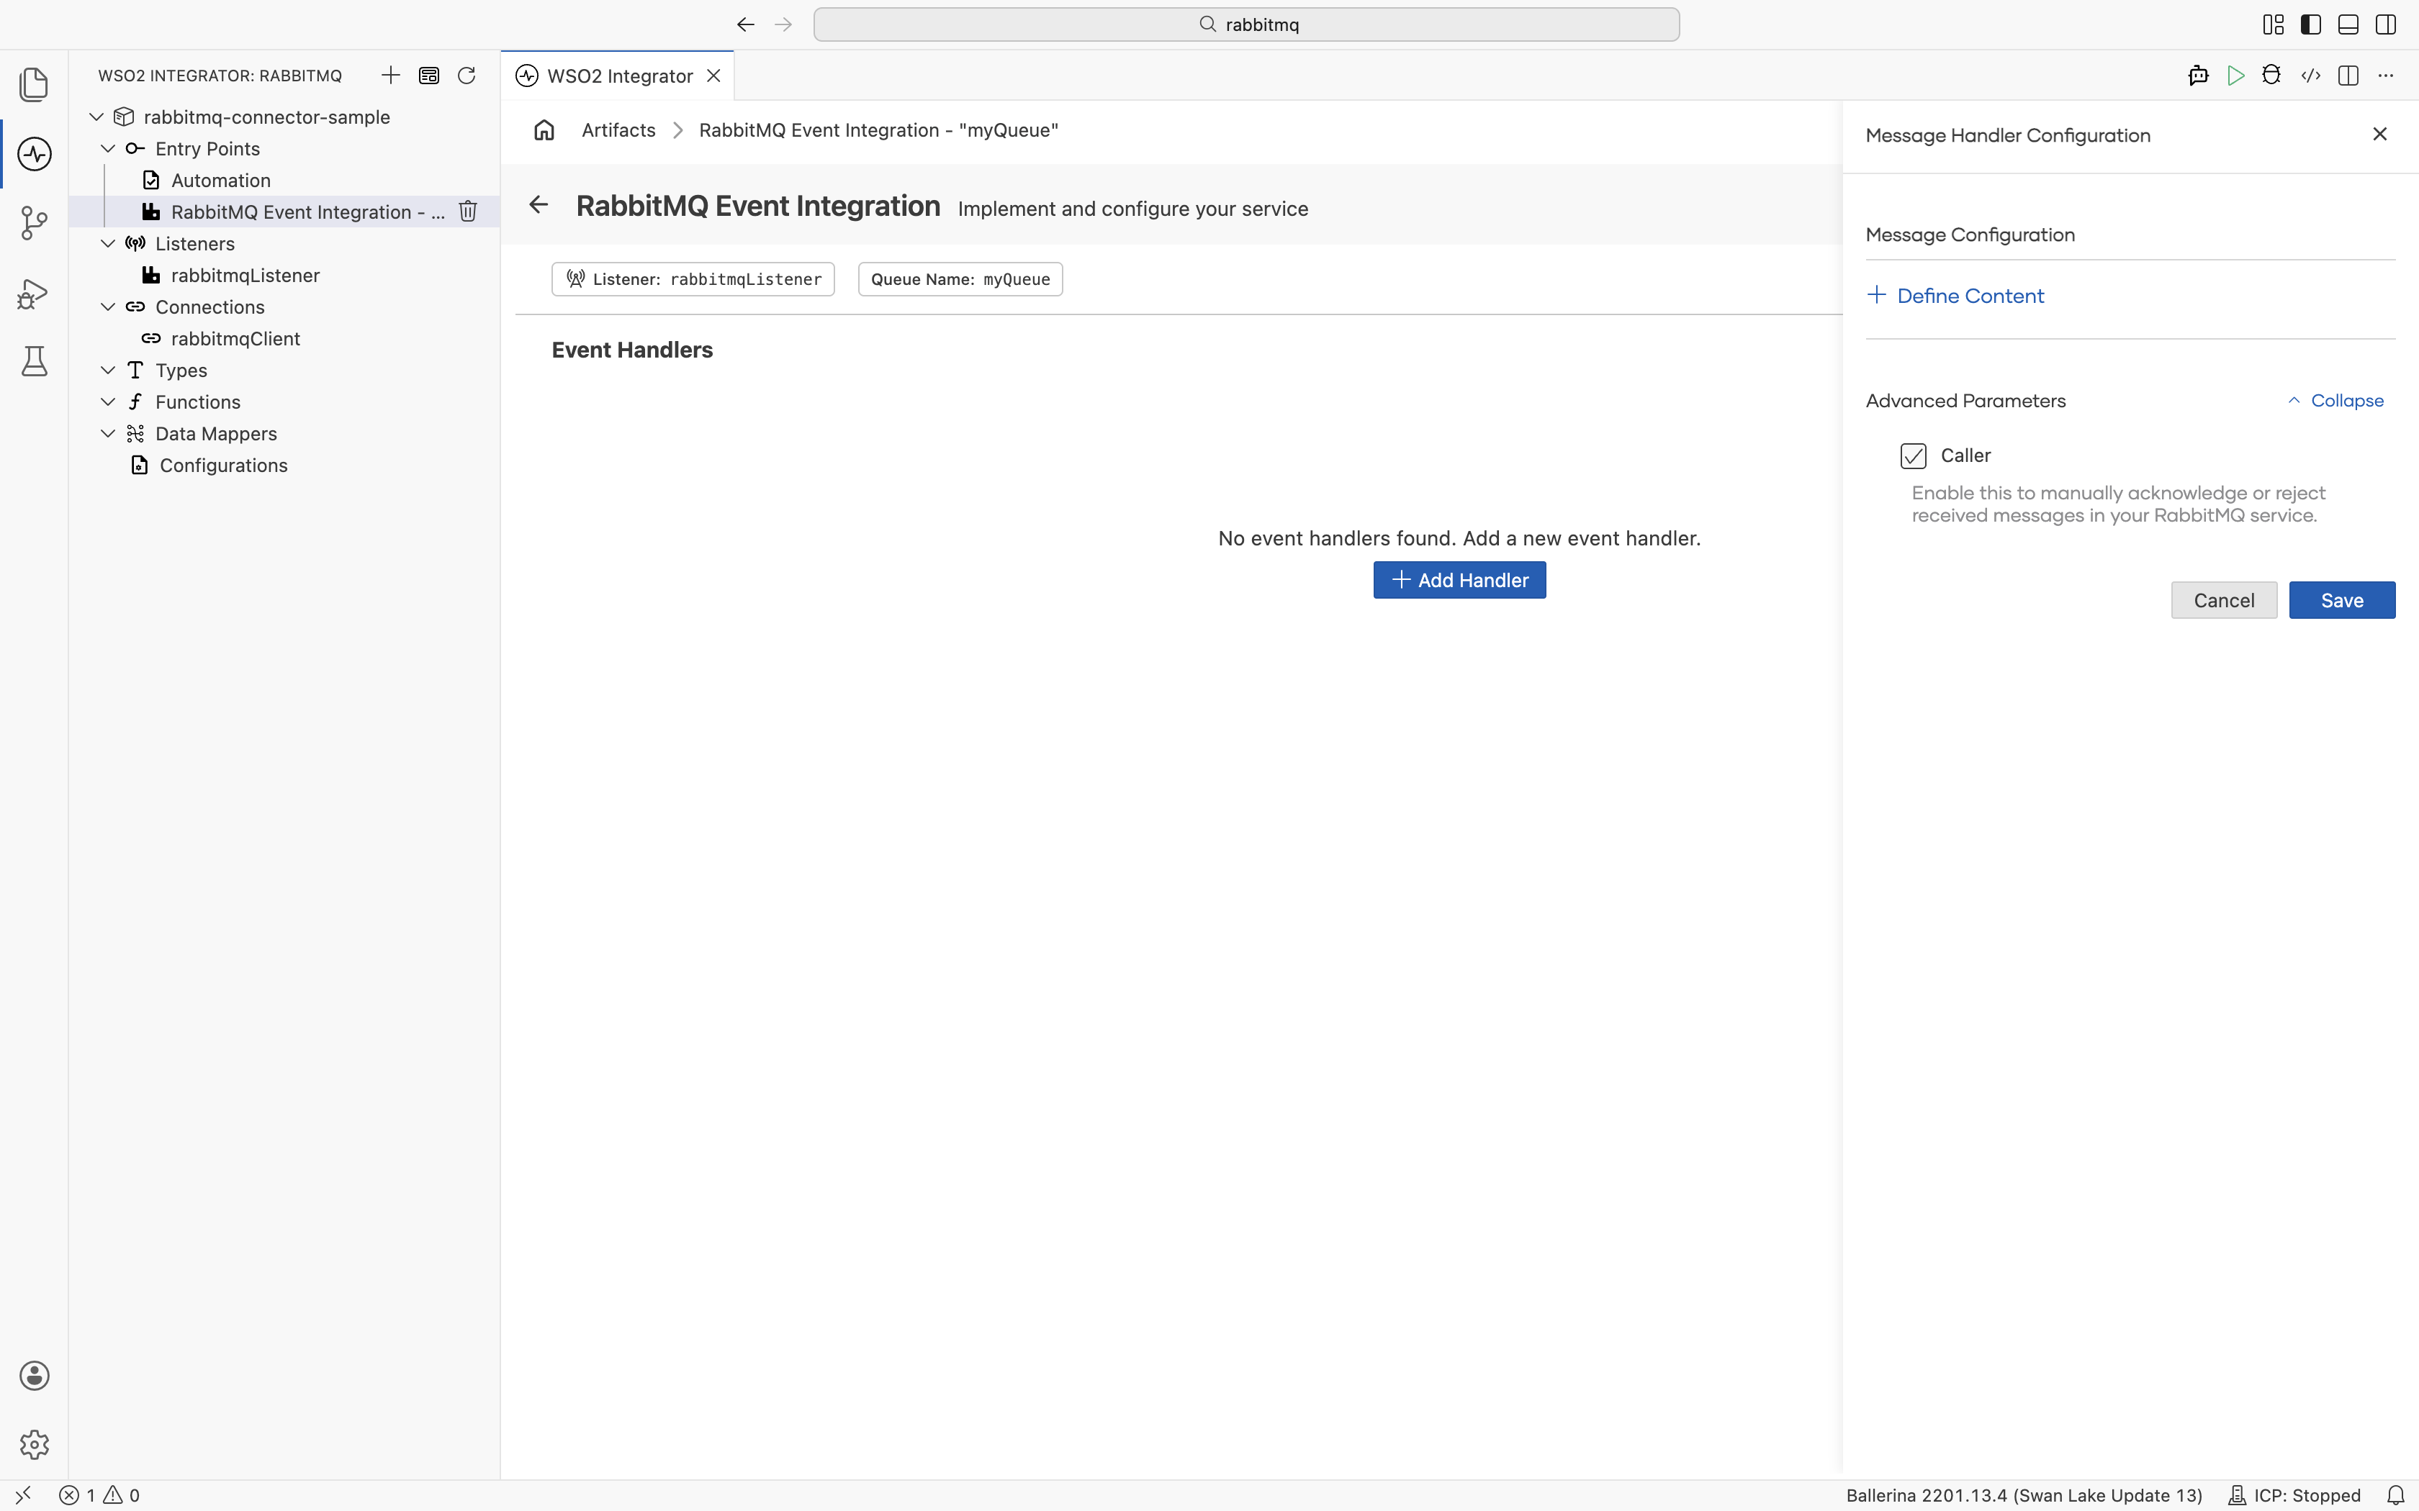Open notifications bell in status bar

point(2396,1495)
